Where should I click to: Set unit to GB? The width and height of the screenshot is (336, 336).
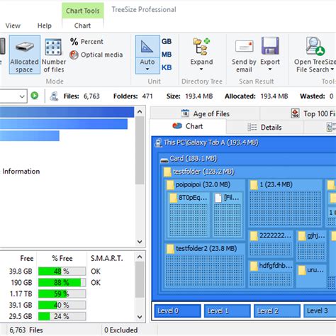[x=167, y=41]
